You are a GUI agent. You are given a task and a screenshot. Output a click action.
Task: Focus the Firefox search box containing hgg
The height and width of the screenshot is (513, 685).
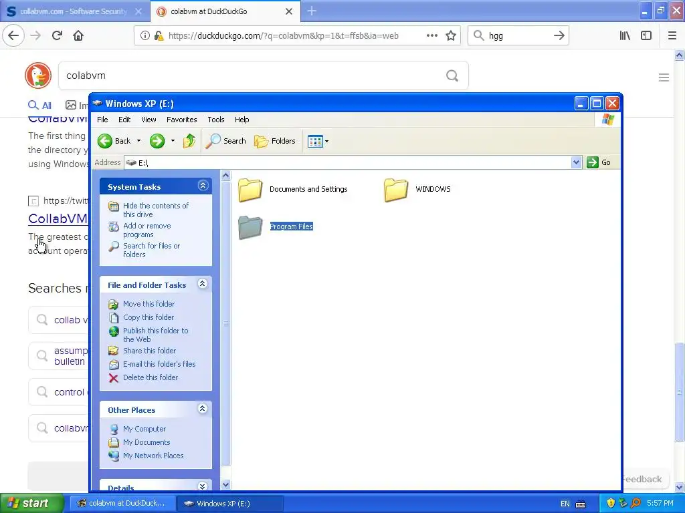pyautogui.click(x=518, y=35)
